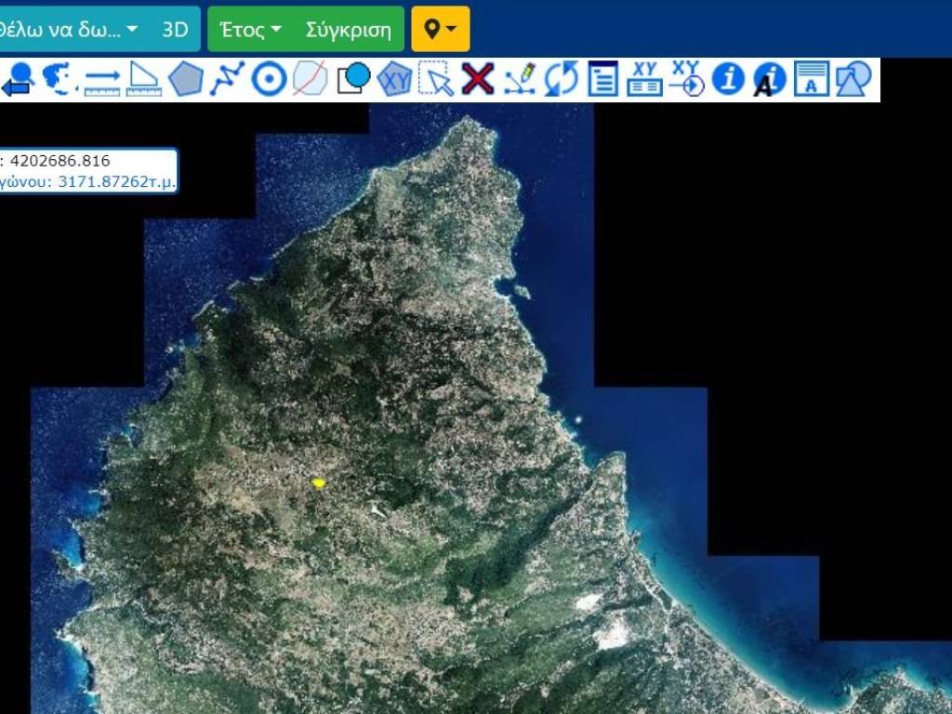The width and height of the screenshot is (952, 714).
Task: Choose the draw polyline tool
Action: 227,79
